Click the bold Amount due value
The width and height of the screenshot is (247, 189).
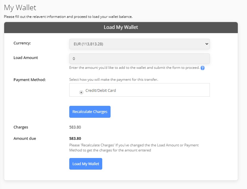(x=75, y=139)
